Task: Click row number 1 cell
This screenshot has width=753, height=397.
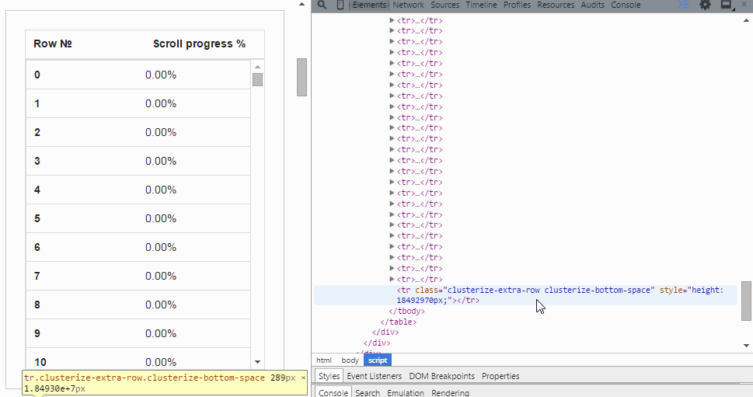Action: click(x=37, y=103)
